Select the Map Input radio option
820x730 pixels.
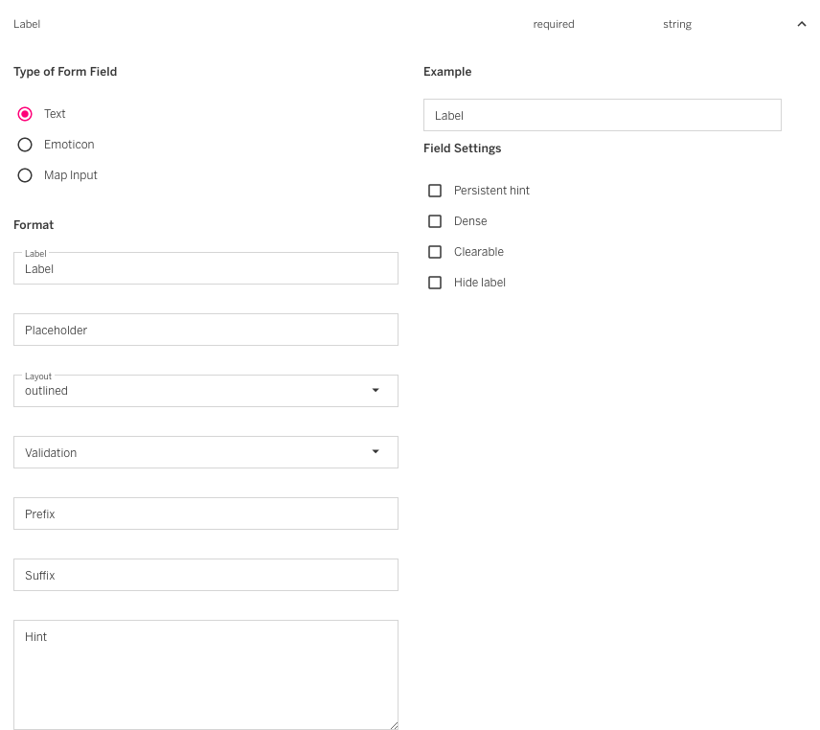pyautogui.click(x=26, y=175)
